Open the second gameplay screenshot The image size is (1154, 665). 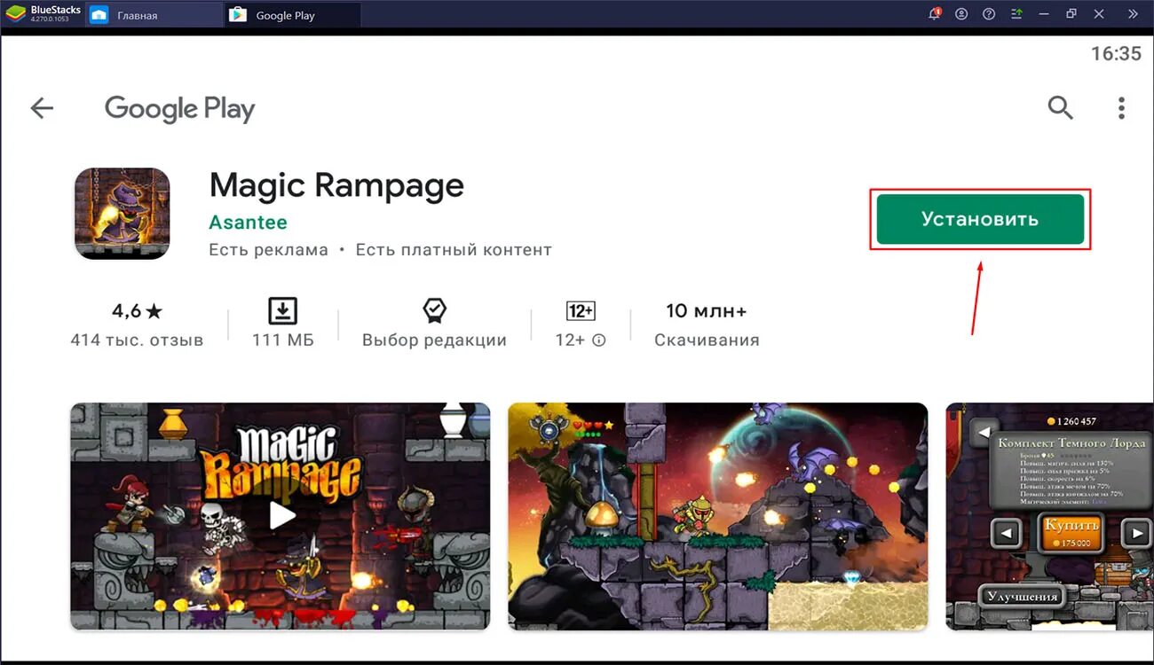718,517
